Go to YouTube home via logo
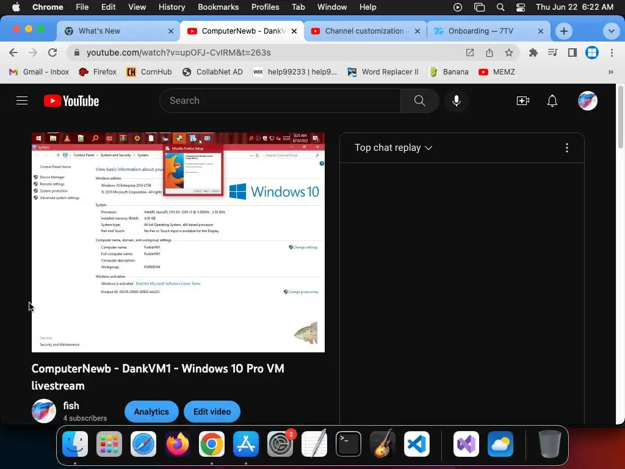Screen dimensions: 625x469 [x=71, y=101]
